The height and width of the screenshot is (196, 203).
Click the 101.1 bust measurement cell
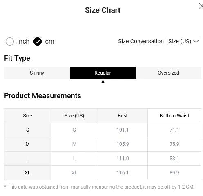point(123,130)
